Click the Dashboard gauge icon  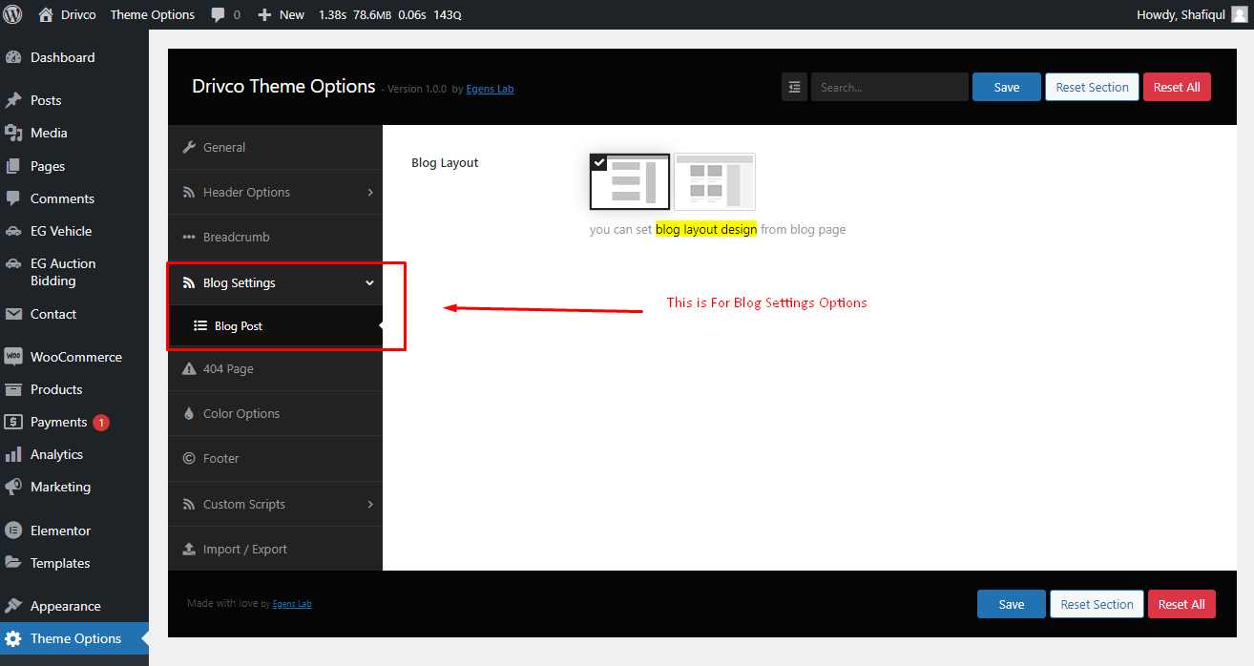(x=13, y=57)
